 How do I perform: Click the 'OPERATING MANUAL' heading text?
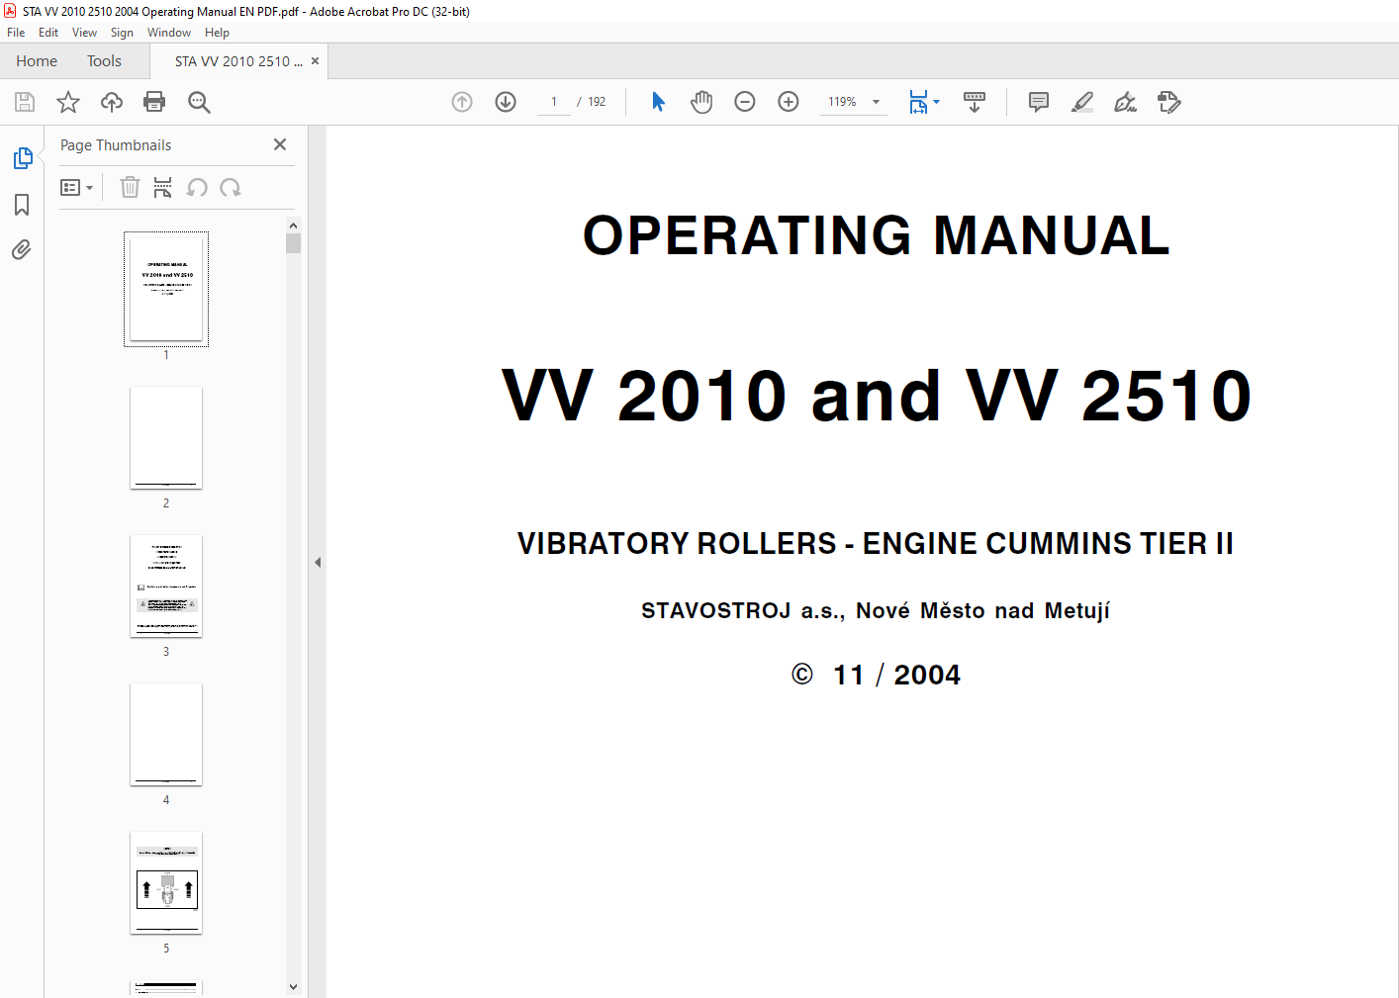click(x=877, y=235)
